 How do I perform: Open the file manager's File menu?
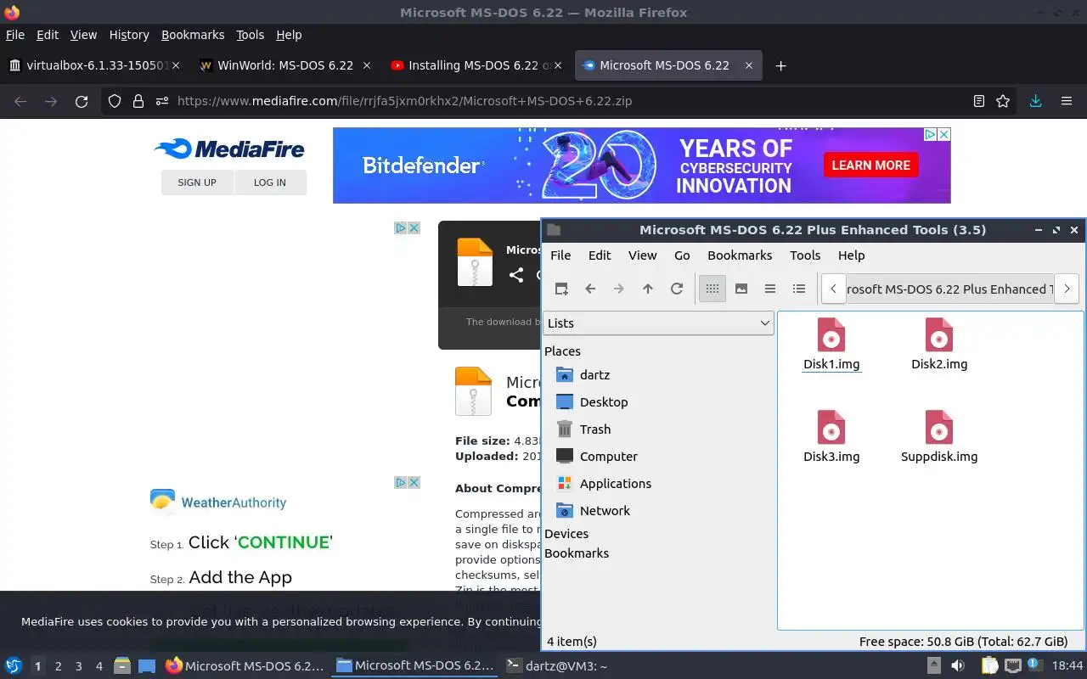[560, 255]
